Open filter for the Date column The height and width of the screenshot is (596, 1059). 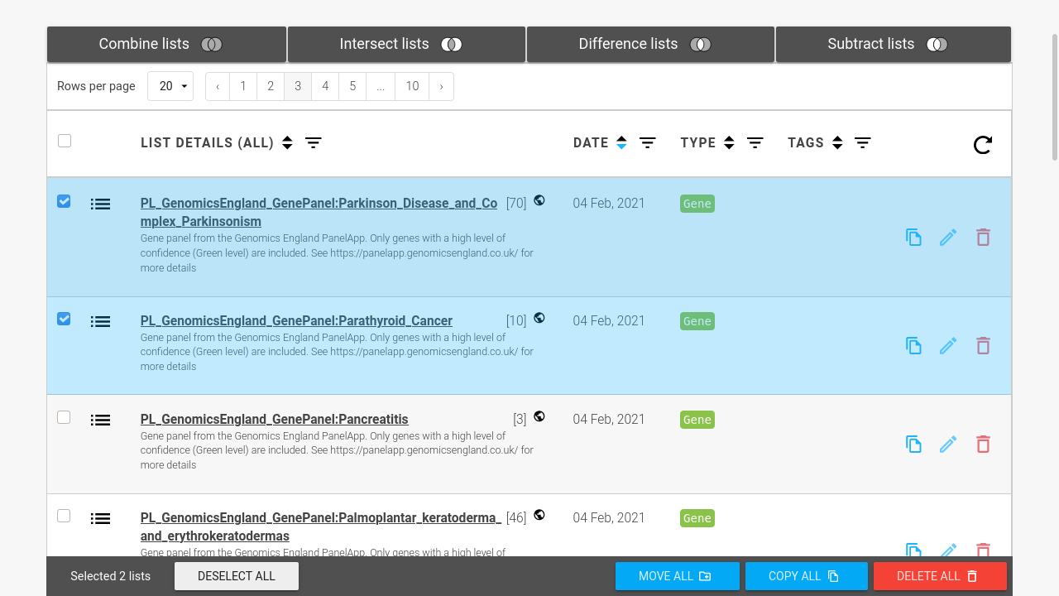[648, 143]
